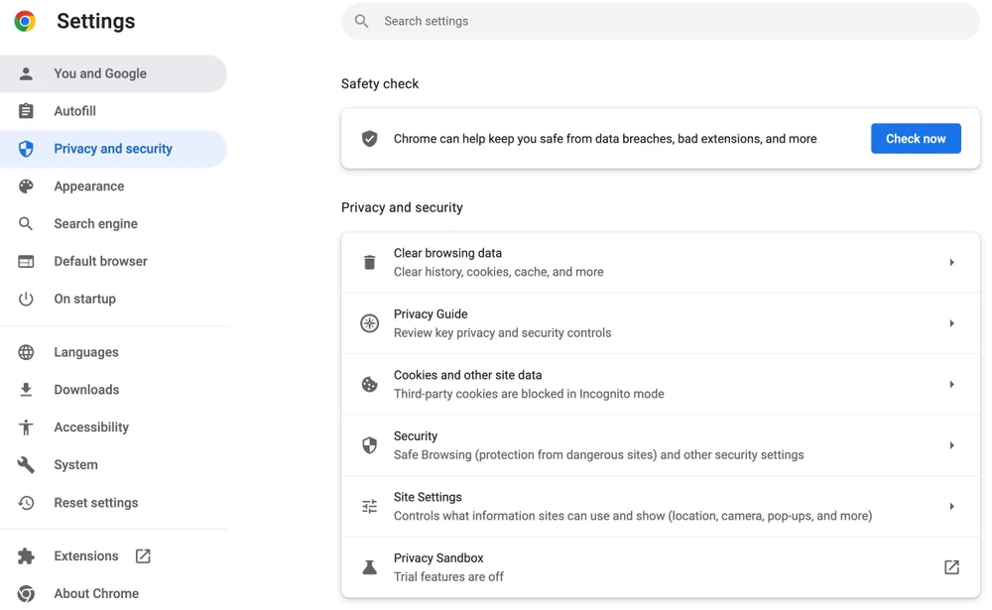
Task: Expand the Security row chevron
Action: point(951,445)
